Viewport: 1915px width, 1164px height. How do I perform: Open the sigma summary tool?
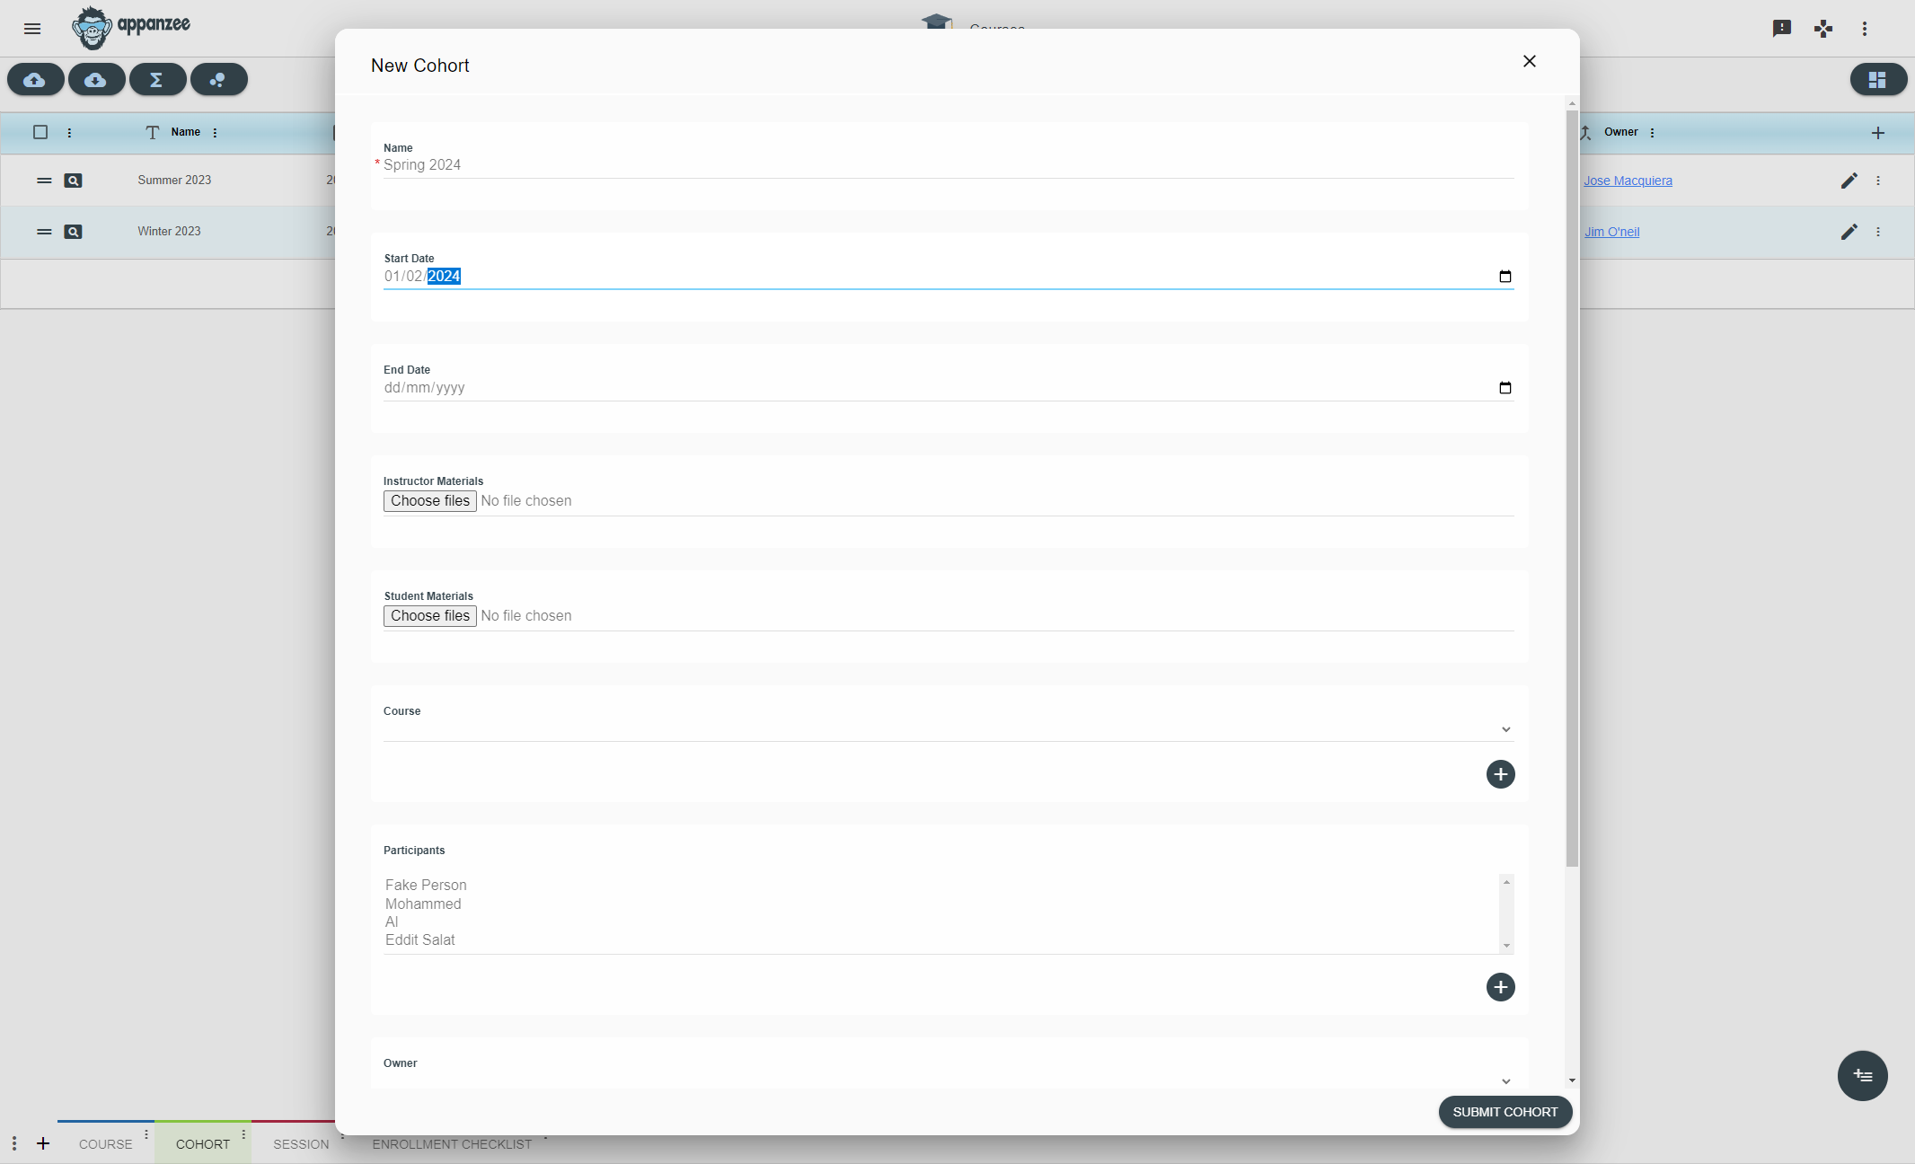tap(157, 80)
